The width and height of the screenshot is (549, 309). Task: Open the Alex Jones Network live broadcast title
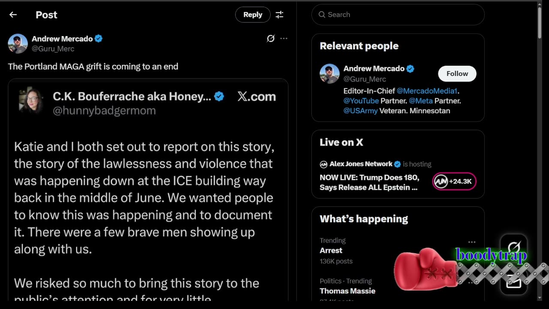coord(369,182)
